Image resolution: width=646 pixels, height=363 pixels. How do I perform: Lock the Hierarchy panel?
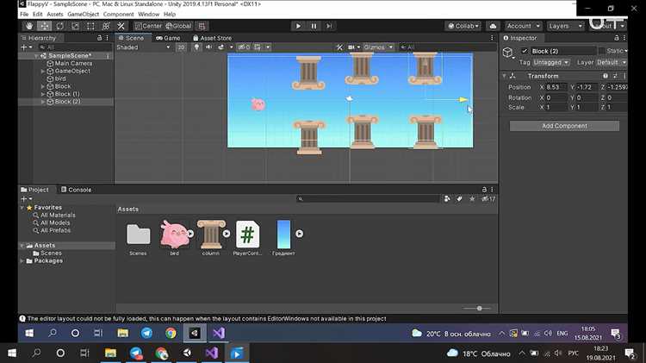tap(99, 38)
